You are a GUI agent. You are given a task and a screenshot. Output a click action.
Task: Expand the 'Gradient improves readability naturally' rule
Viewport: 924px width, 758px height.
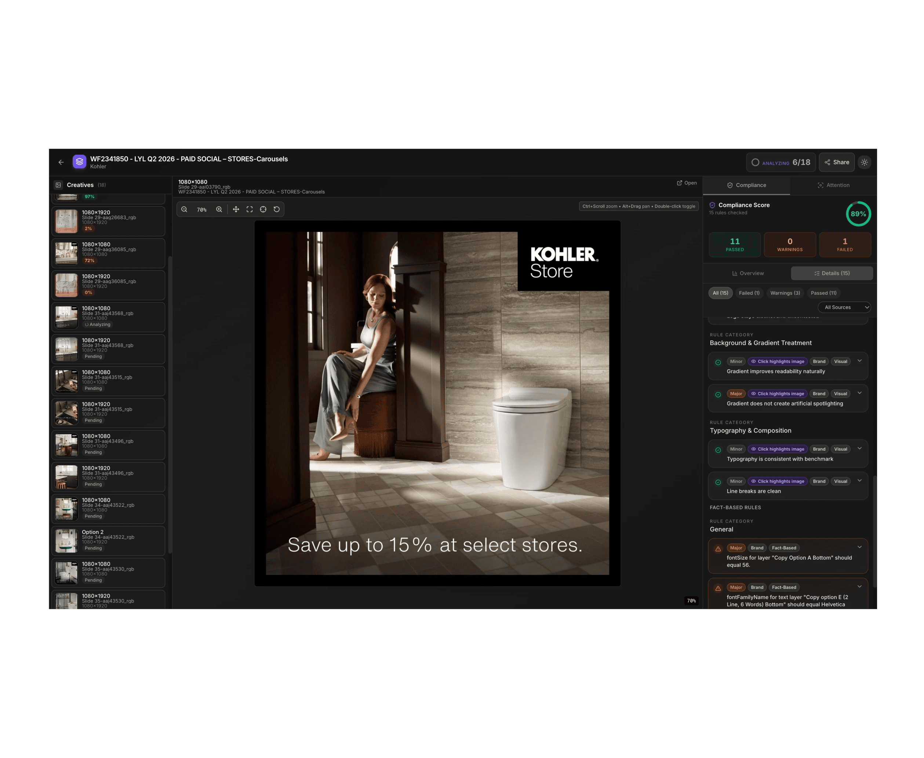(x=859, y=360)
